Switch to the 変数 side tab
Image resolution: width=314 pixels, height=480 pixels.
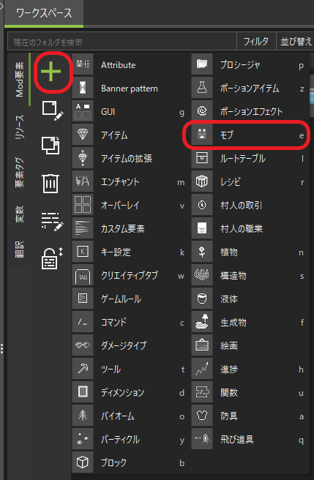point(20,214)
